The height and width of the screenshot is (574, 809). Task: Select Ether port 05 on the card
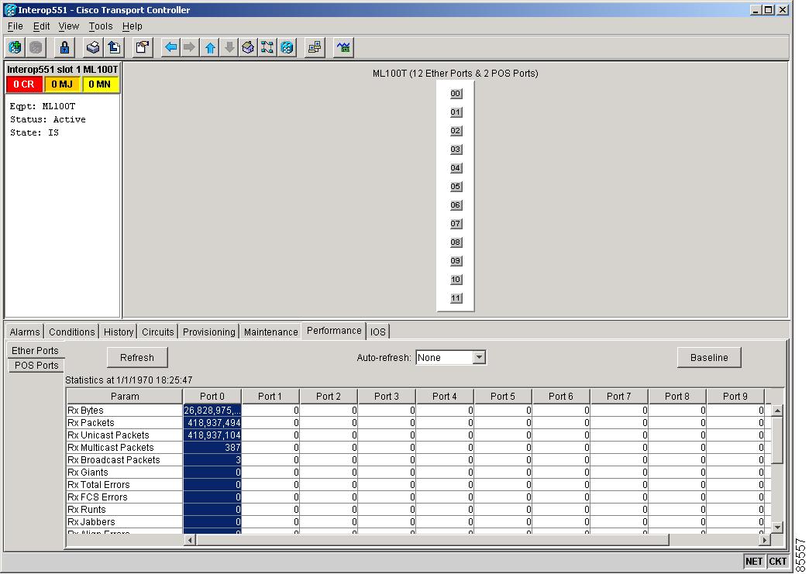pyautogui.click(x=456, y=186)
